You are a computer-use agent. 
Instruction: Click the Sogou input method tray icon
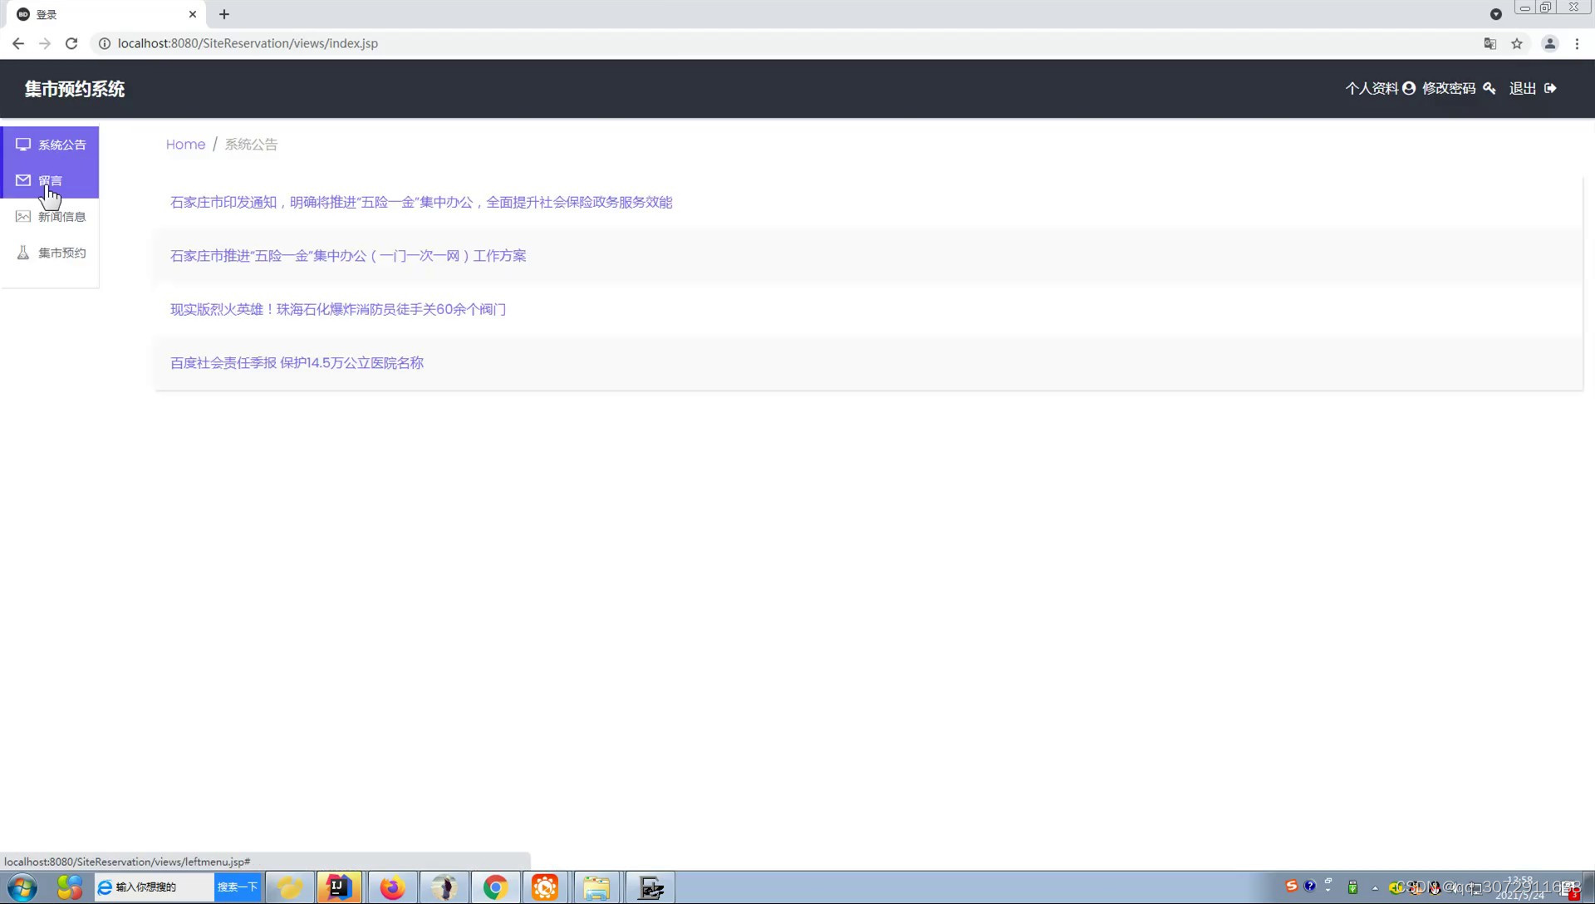click(x=1291, y=887)
